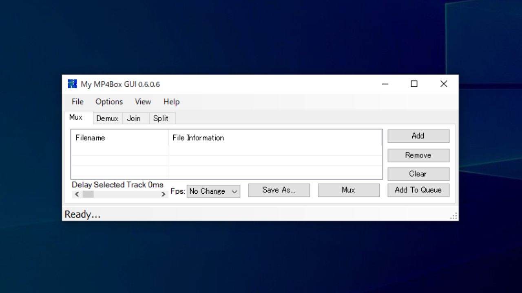This screenshot has width=522, height=293.
Task: Click the My MP4Box GUI app icon
Action: (72, 84)
